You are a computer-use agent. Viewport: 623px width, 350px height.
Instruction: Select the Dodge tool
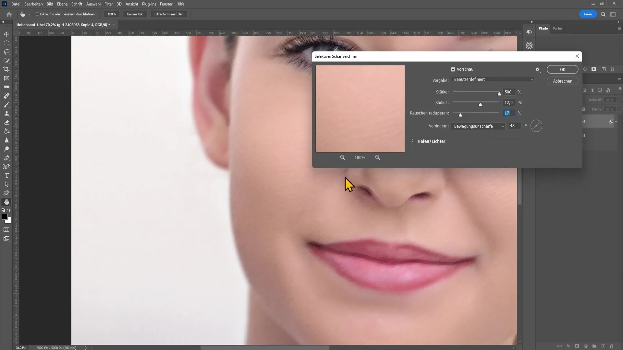pyautogui.click(x=6, y=149)
